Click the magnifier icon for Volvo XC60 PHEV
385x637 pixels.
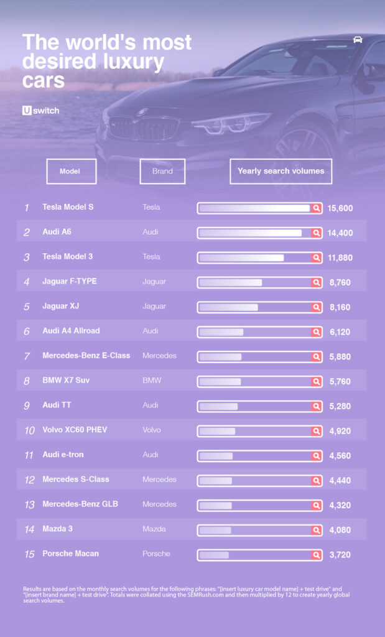click(317, 431)
